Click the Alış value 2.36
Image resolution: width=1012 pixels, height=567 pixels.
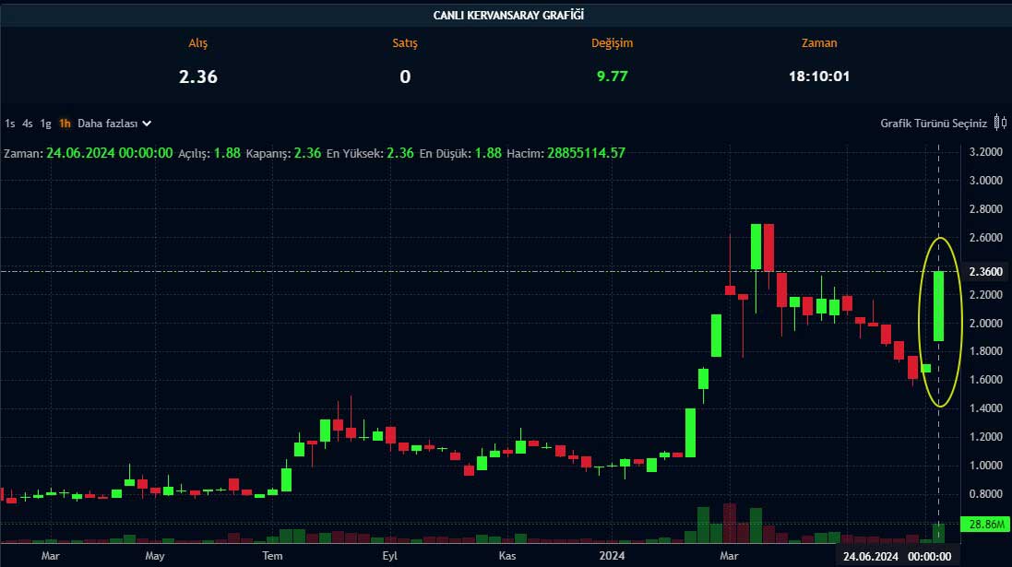198,77
